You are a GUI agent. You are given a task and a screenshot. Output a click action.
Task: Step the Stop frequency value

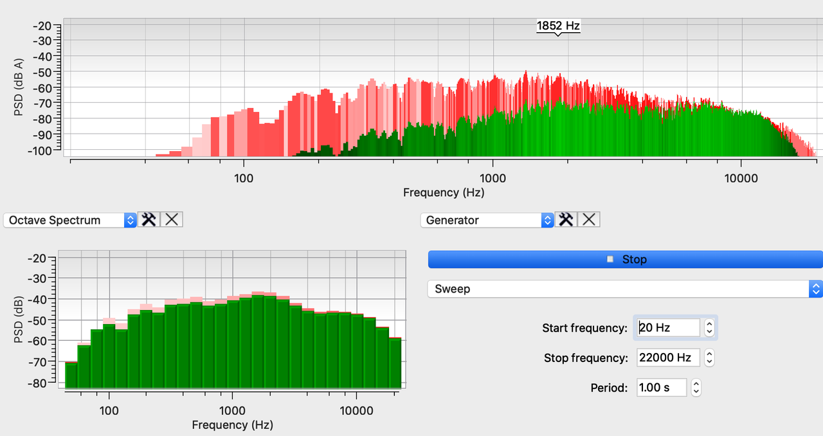(709, 357)
